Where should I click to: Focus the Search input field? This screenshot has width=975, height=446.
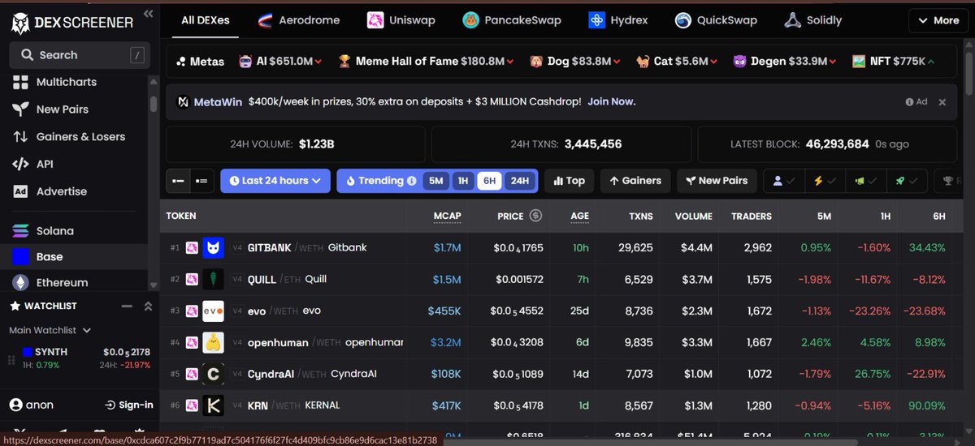[x=80, y=55]
